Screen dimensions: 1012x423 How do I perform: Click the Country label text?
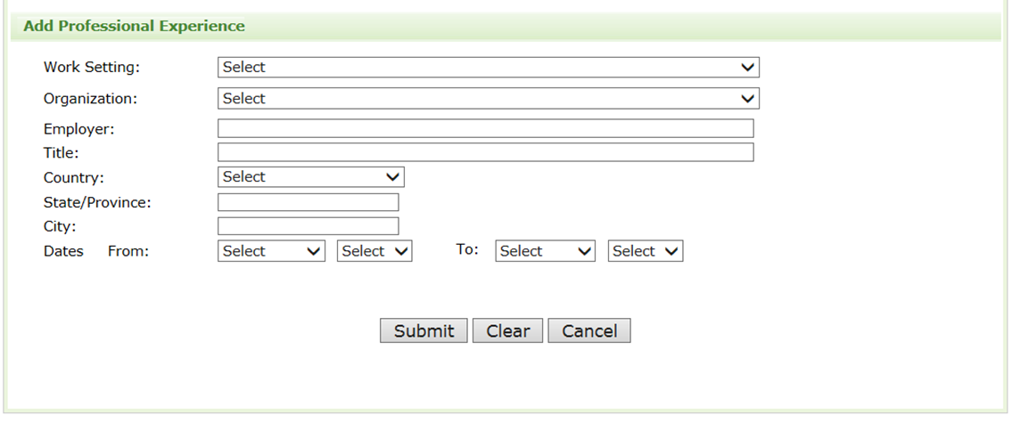coord(74,177)
